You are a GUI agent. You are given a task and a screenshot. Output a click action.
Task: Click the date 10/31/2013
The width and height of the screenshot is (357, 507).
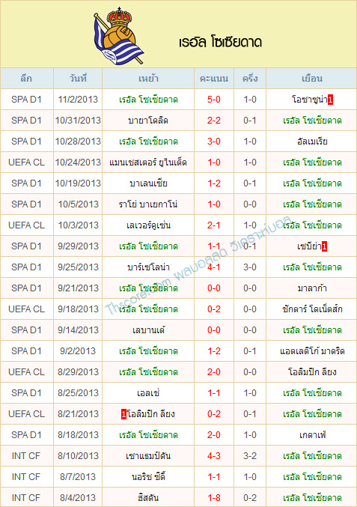point(78,121)
